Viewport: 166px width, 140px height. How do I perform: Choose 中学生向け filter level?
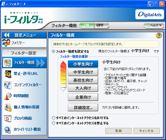(x=83, y=72)
